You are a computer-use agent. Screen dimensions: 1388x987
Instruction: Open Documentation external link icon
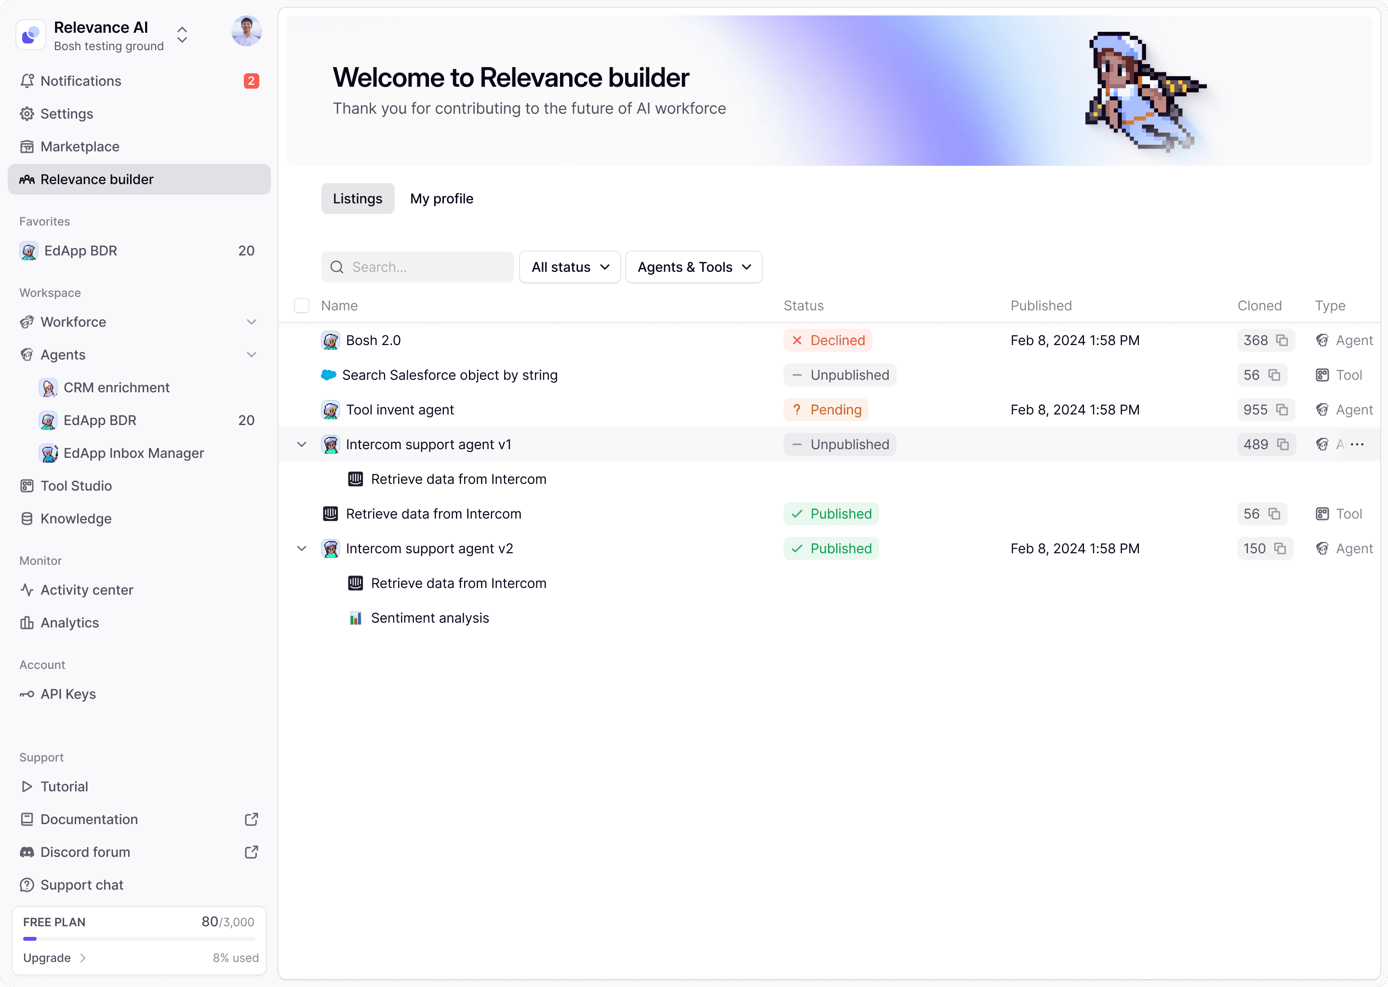251,819
